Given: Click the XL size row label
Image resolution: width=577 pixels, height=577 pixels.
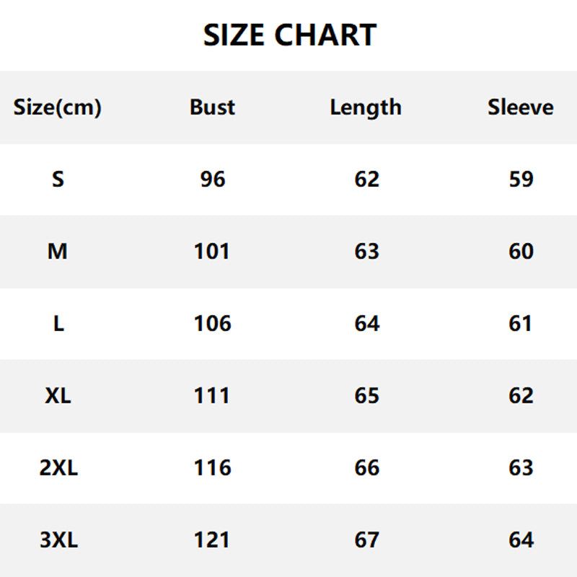Looking at the screenshot, I should [58, 395].
